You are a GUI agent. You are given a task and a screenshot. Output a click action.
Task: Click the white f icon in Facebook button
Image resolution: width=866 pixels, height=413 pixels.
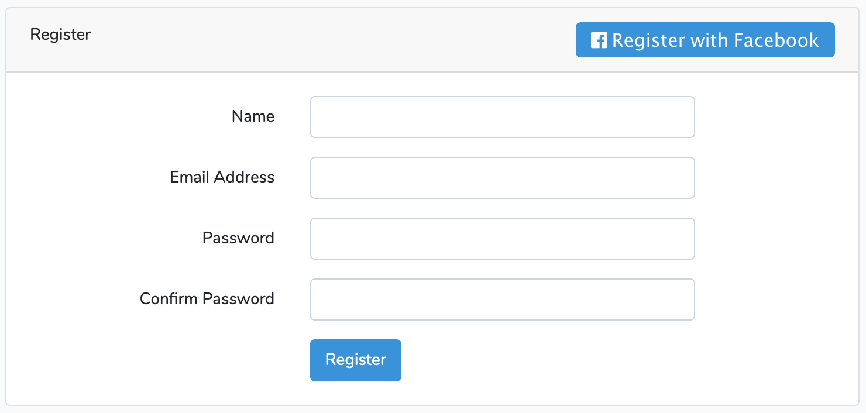click(599, 40)
